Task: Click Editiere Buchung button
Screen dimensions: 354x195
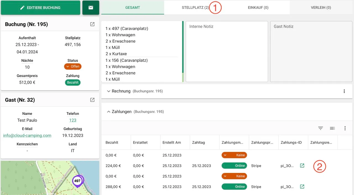Action: pyautogui.click(x=41, y=8)
